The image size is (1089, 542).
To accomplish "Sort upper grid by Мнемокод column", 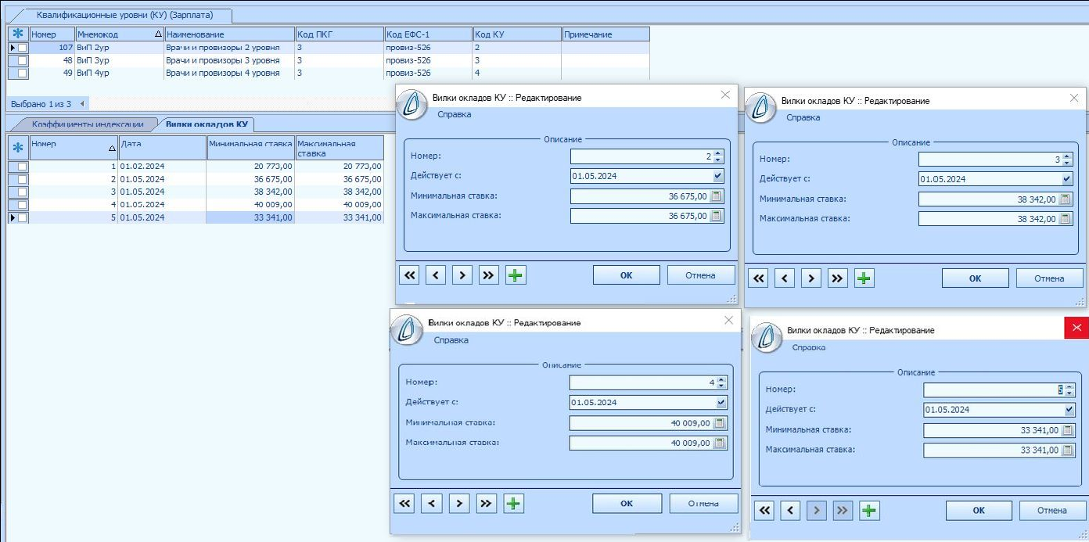I will pos(120,34).
